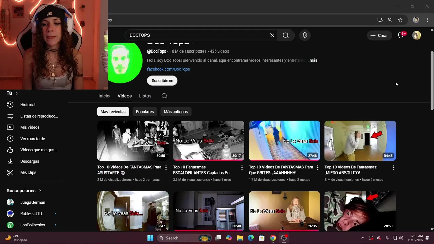Open video title 'Top 10 Fantasmas ESCALOFRIANTES Captados En...'

[203, 170]
